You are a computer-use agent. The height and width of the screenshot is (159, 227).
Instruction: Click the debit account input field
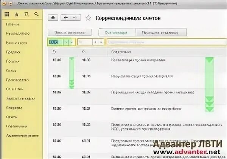tap(56, 42)
